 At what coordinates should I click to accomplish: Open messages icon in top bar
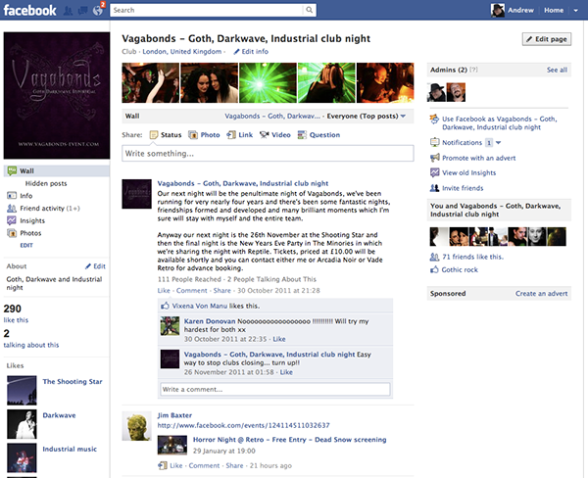[x=83, y=11]
